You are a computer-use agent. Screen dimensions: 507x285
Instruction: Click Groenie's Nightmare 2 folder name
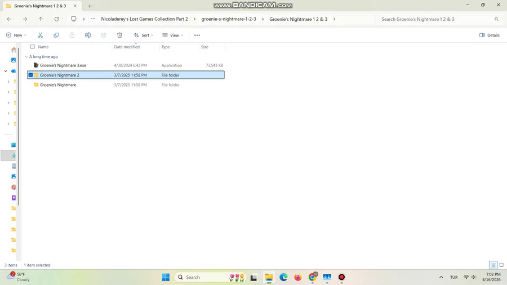point(60,75)
